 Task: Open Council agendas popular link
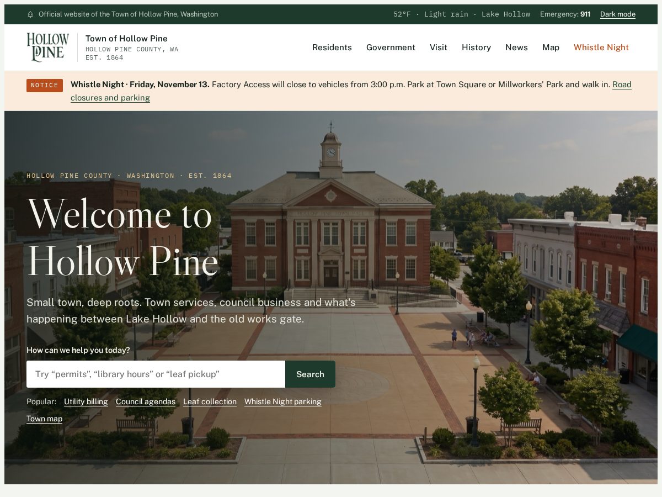[146, 401]
